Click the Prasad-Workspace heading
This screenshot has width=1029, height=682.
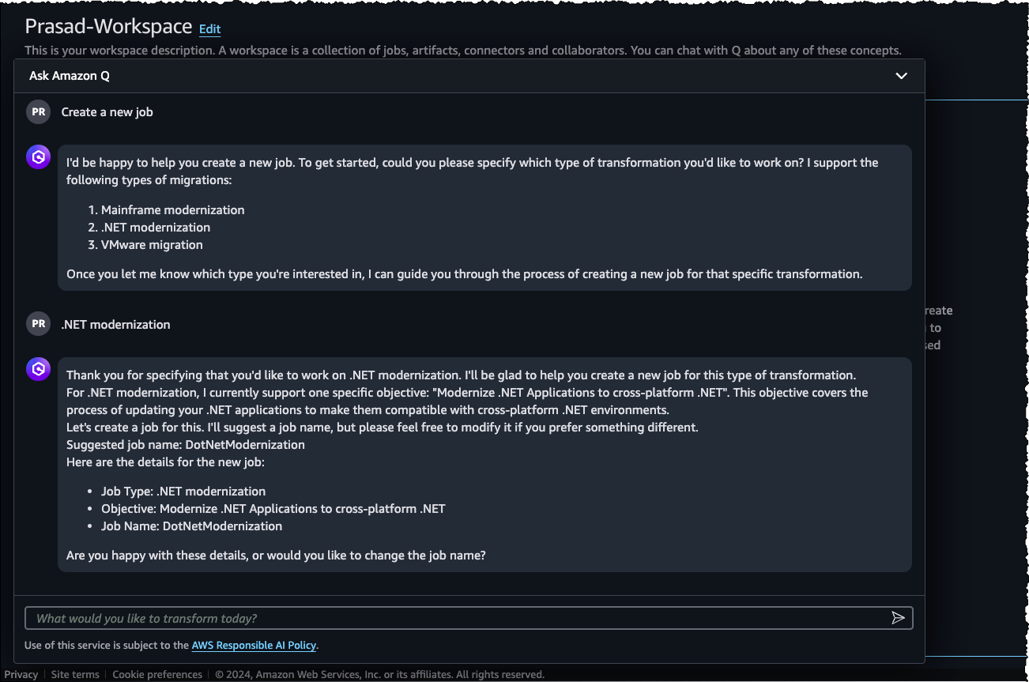click(108, 26)
